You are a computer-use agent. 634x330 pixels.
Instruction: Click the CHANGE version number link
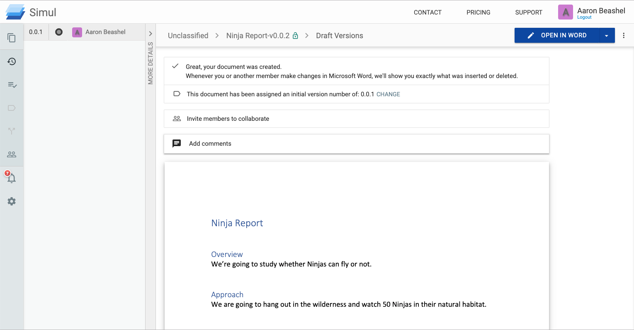(388, 94)
